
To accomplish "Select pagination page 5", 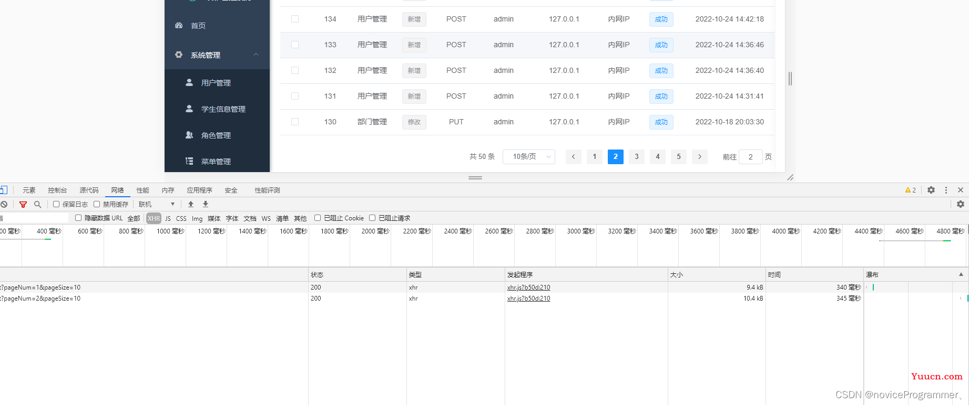I will click(679, 156).
